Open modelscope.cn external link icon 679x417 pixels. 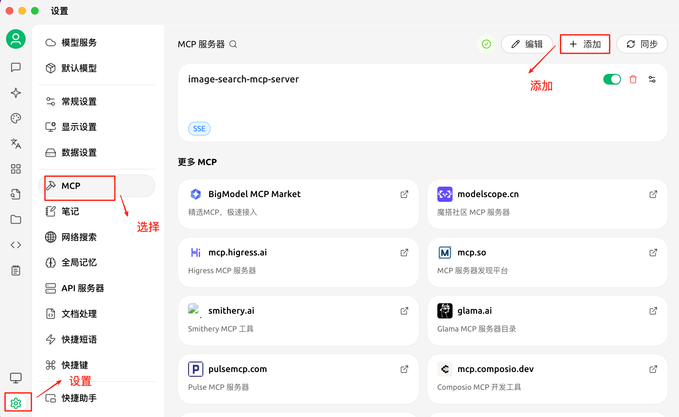[653, 194]
